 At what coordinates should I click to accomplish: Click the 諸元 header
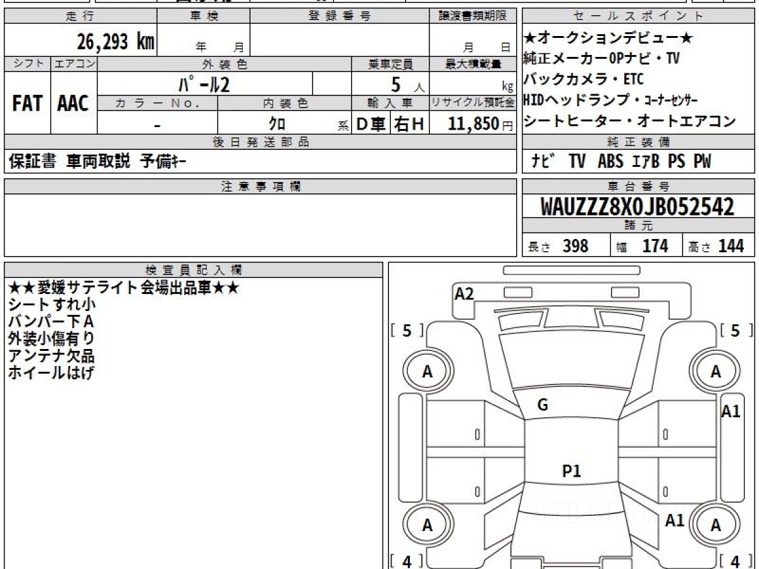click(x=639, y=226)
